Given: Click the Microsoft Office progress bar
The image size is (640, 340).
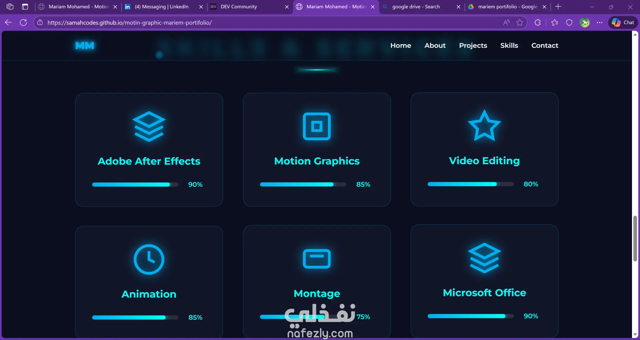Looking at the screenshot, I should coord(471,316).
